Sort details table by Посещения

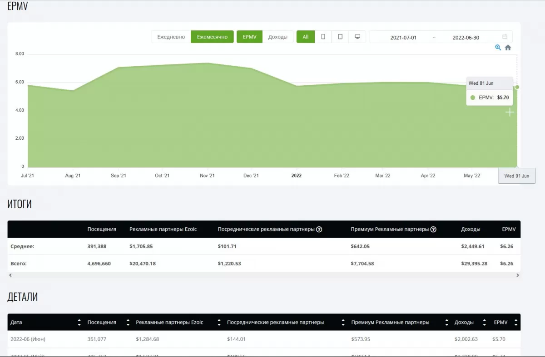(128, 323)
